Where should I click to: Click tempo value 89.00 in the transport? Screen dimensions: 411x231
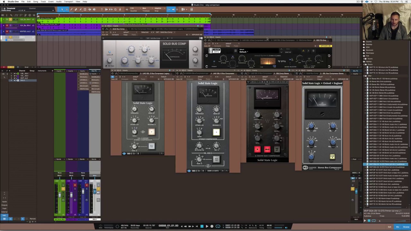point(269,226)
